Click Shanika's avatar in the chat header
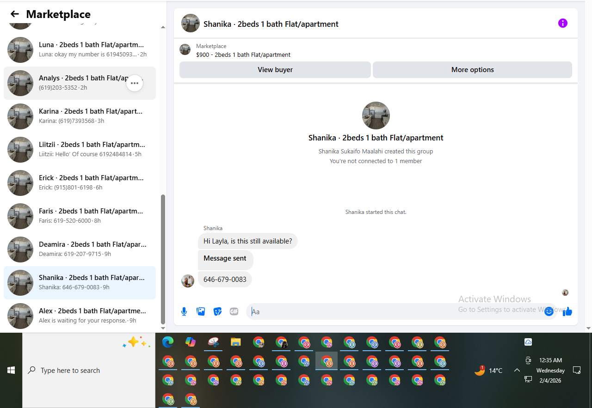 pyautogui.click(x=191, y=23)
